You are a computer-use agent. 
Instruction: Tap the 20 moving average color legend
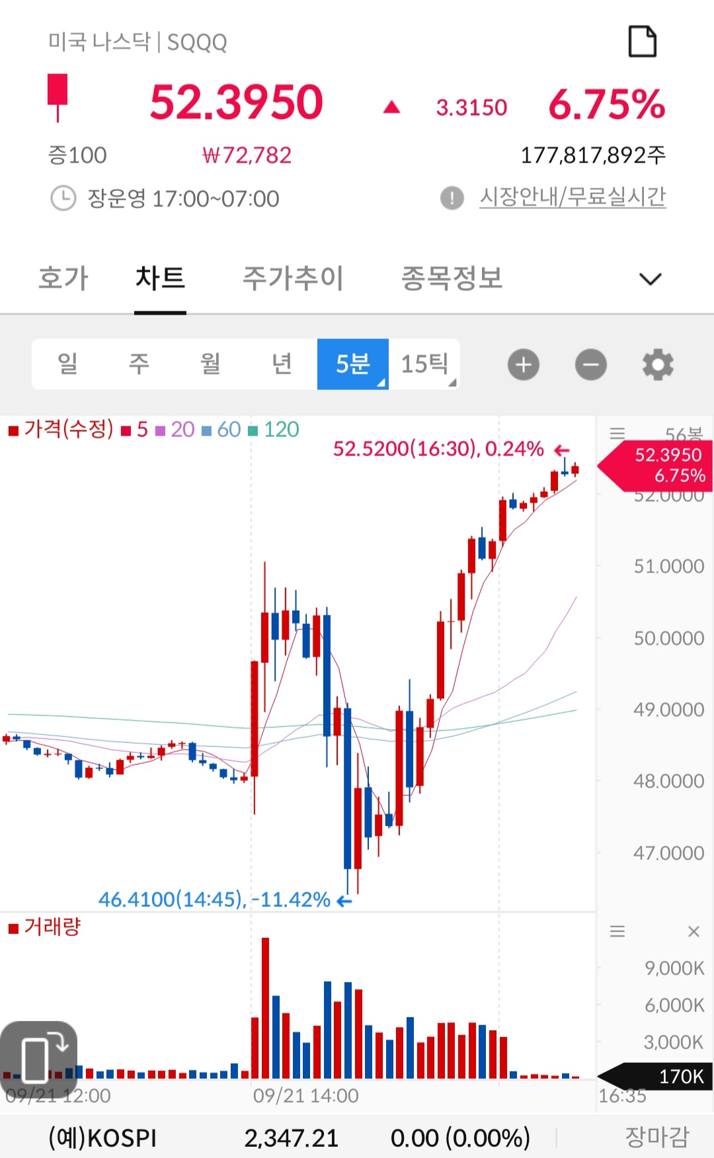(x=176, y=430)
